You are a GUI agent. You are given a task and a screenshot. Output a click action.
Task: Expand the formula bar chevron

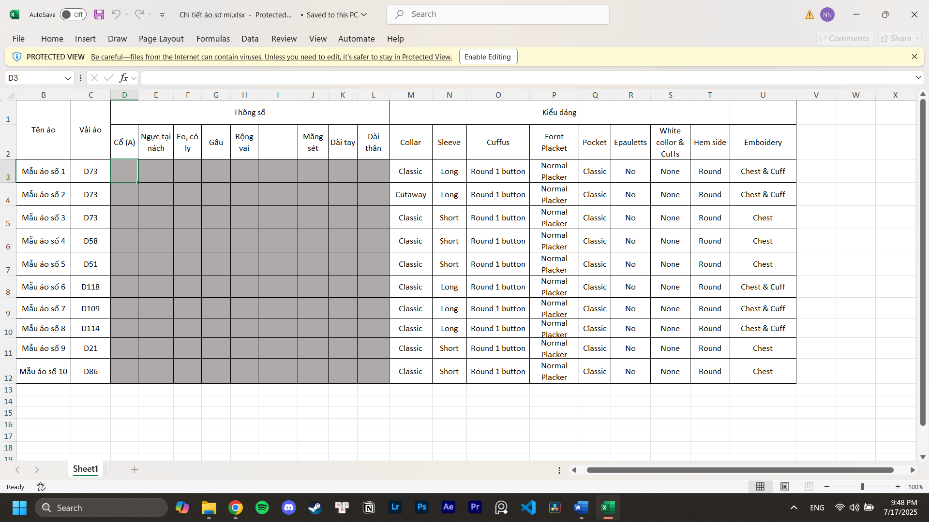pyautogui.click(x=918, y=78)
